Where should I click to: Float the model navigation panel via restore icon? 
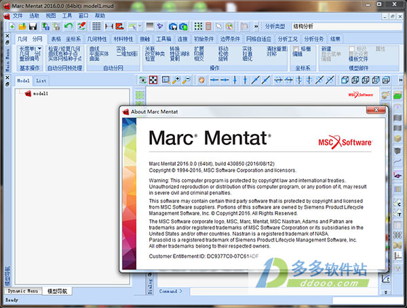[x=7, y=84]
